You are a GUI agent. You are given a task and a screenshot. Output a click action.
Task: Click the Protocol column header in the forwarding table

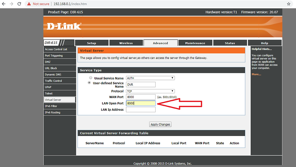tap(119, 143)
